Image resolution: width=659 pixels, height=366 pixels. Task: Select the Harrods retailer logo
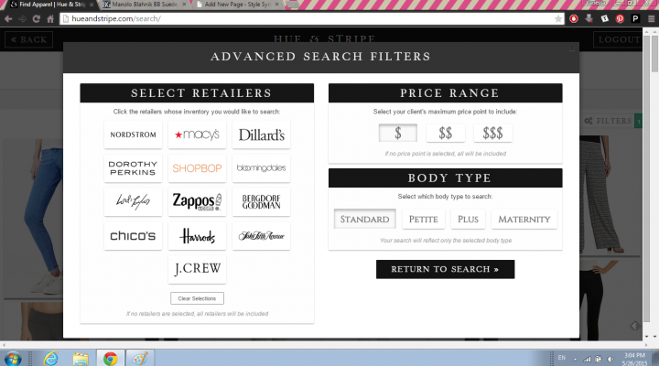pyautogui.click(x=198, y=236)
